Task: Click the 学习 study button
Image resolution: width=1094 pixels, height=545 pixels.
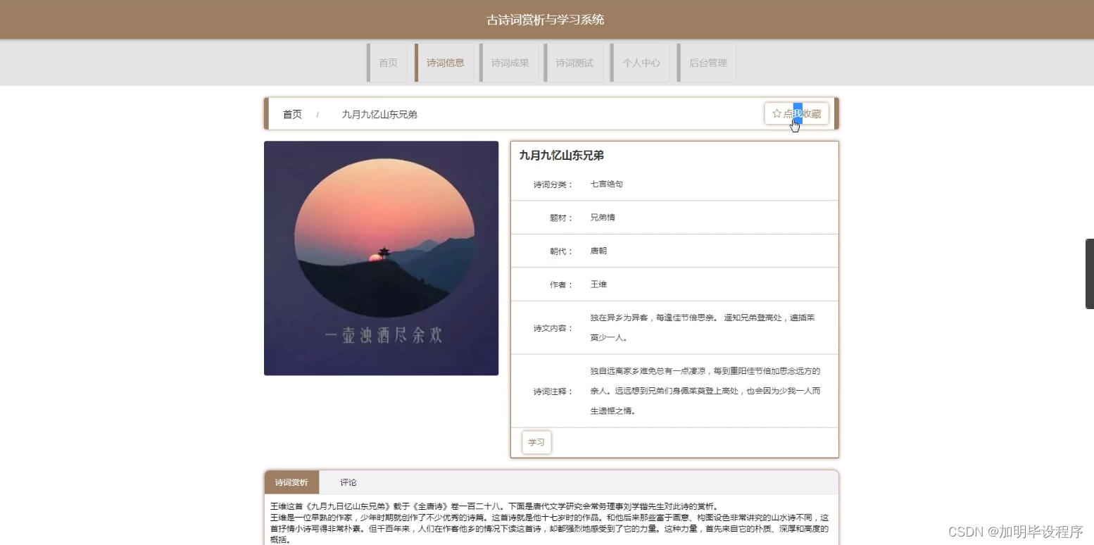Action: [x=536, y=442]
